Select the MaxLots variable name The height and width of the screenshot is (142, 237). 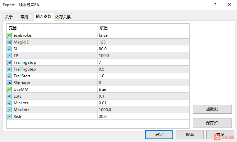21,109
